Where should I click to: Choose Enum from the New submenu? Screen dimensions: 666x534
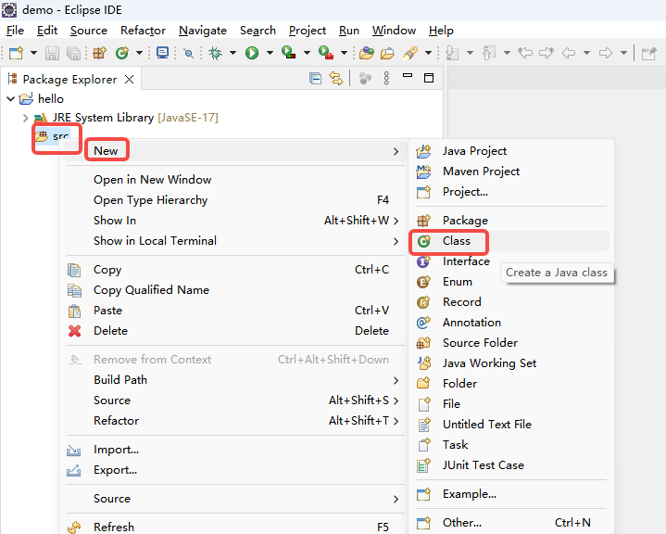510,282
